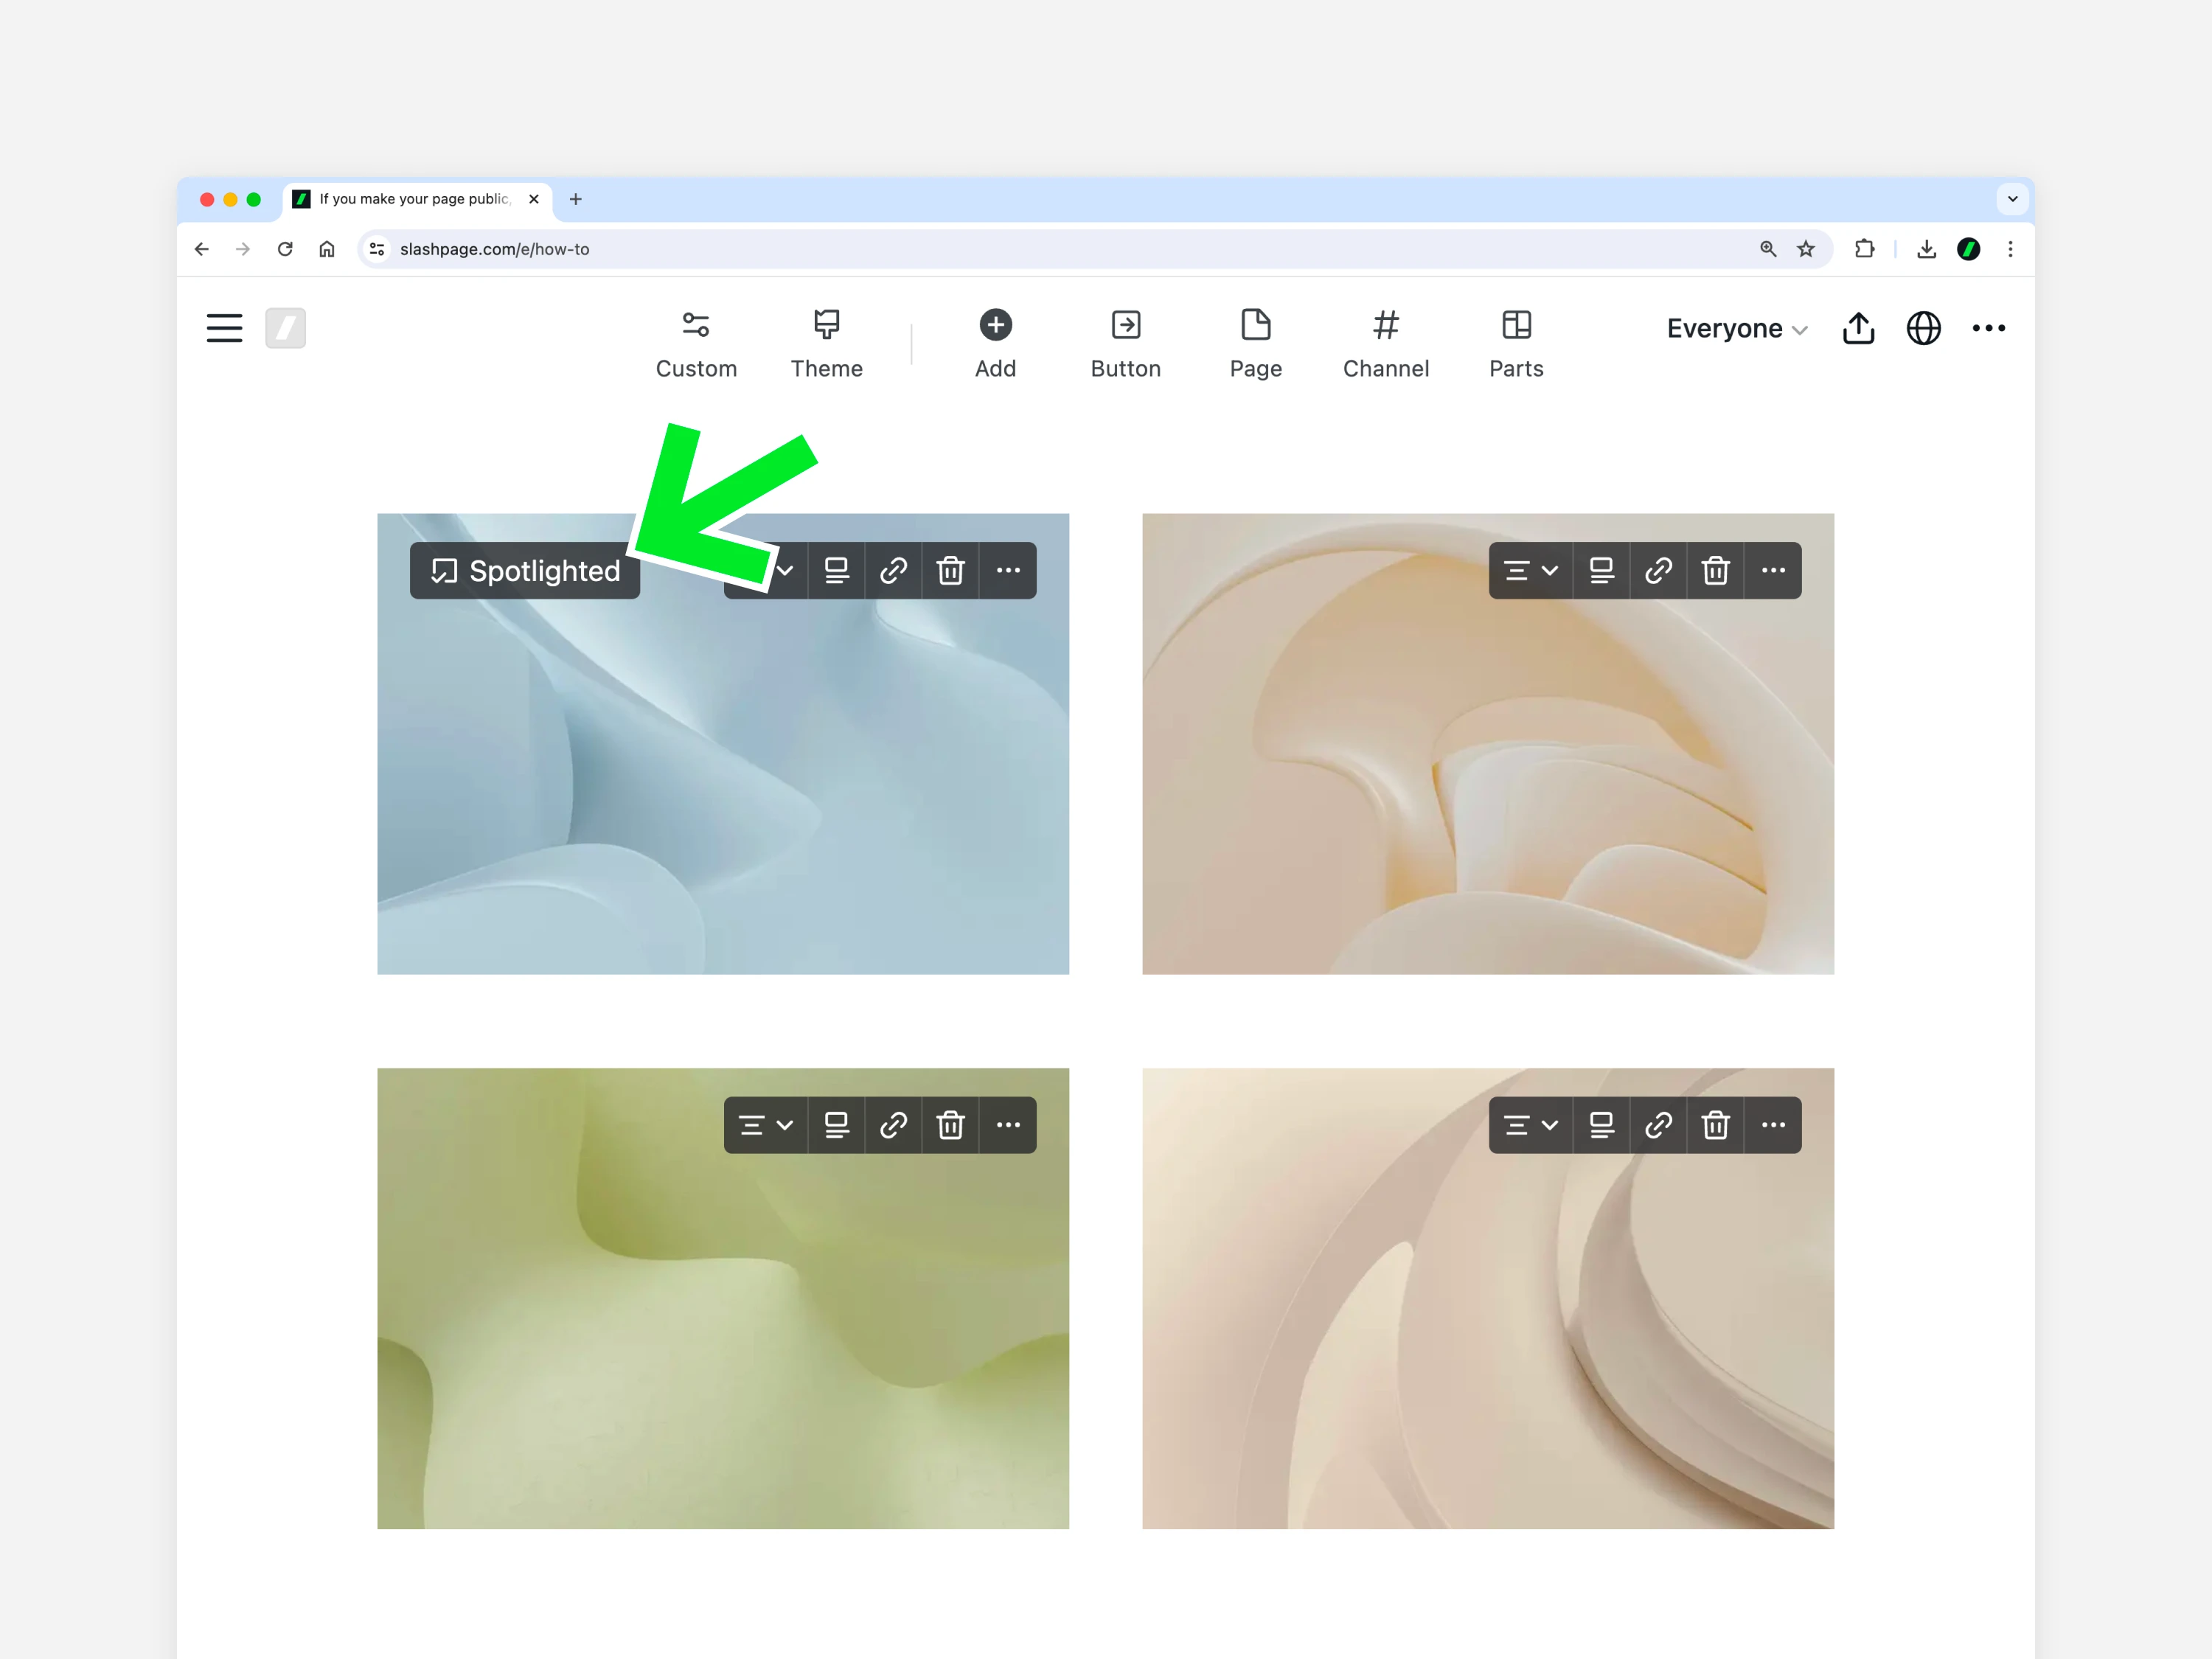
Task: Go to the browser home page
Action: pos(327,249)
